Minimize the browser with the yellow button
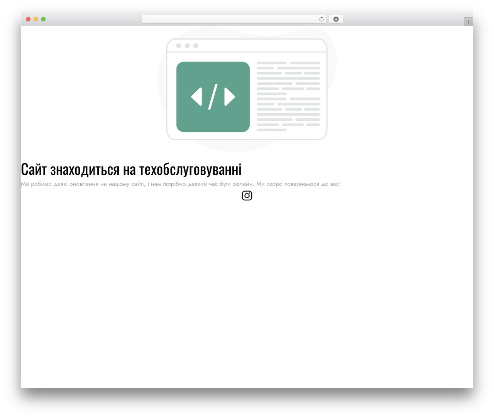 point(36,19)
